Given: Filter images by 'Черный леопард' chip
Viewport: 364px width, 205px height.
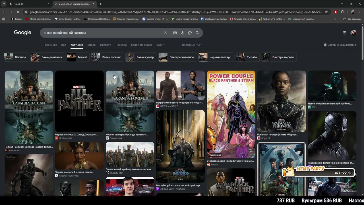Looking at the screenshot, I should point(216,57).
